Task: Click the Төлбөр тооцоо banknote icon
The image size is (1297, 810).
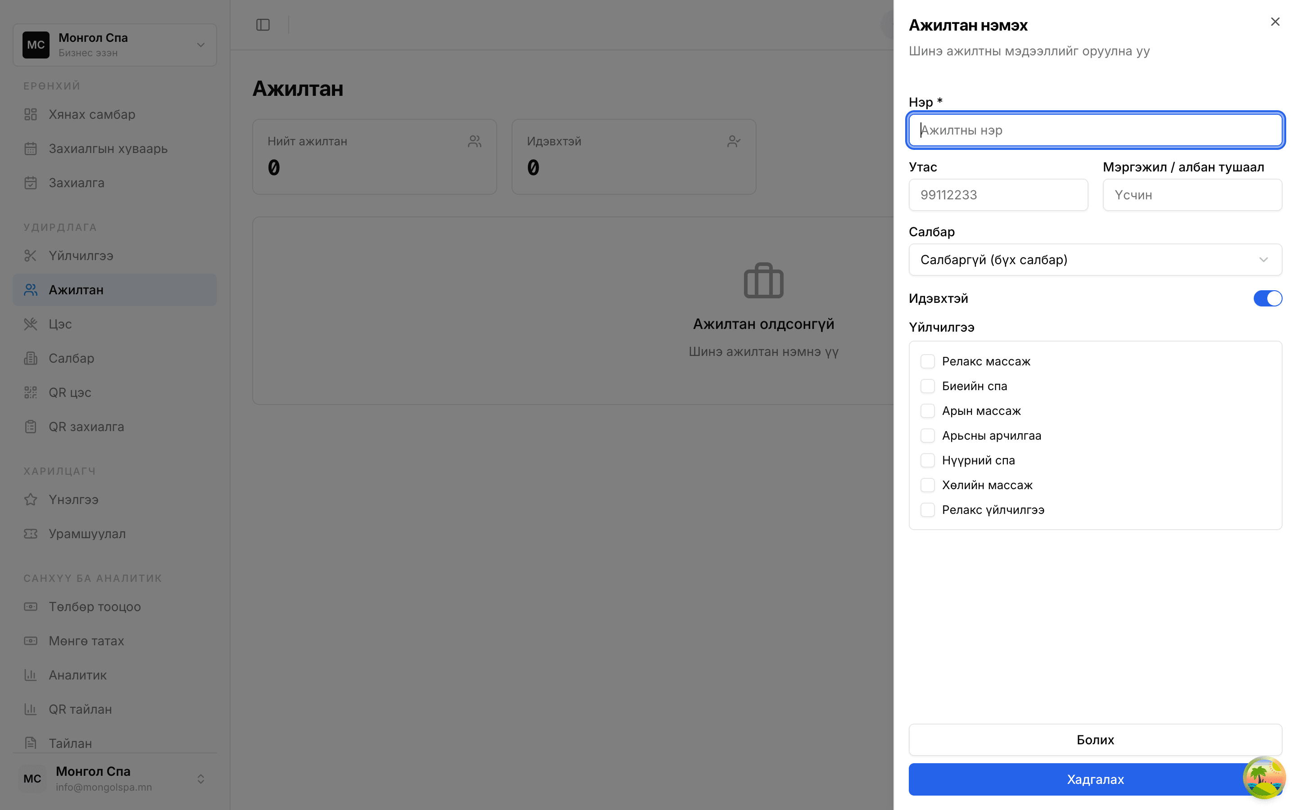Action: point(31,607)
